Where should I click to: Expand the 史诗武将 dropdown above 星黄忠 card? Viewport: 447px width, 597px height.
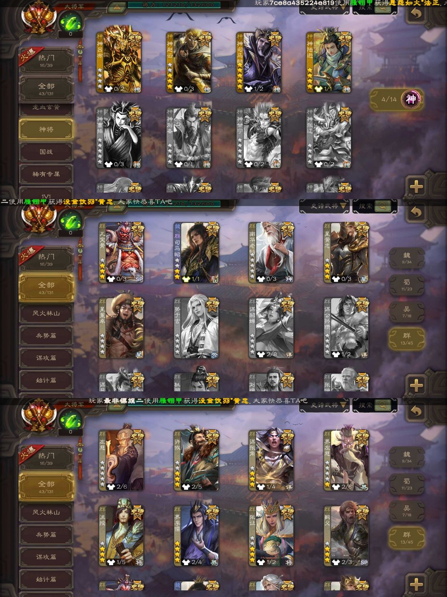pyautogui.click(x=324, y=206)
